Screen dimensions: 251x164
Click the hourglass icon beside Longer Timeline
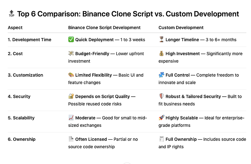pos(161,39)
